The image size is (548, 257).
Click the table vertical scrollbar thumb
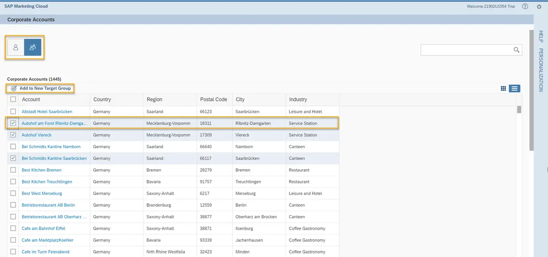pyautogui.click(x=519, y=110)
